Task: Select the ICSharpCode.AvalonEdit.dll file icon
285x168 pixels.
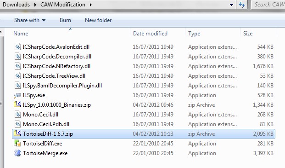Action: 17,46
